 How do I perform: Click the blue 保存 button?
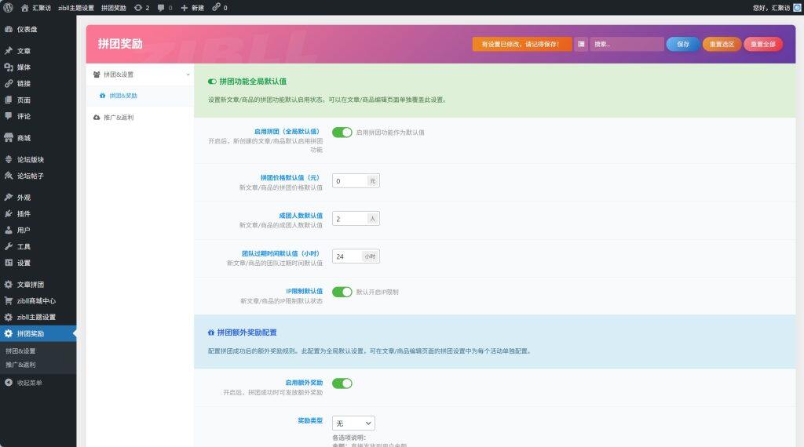682,44
